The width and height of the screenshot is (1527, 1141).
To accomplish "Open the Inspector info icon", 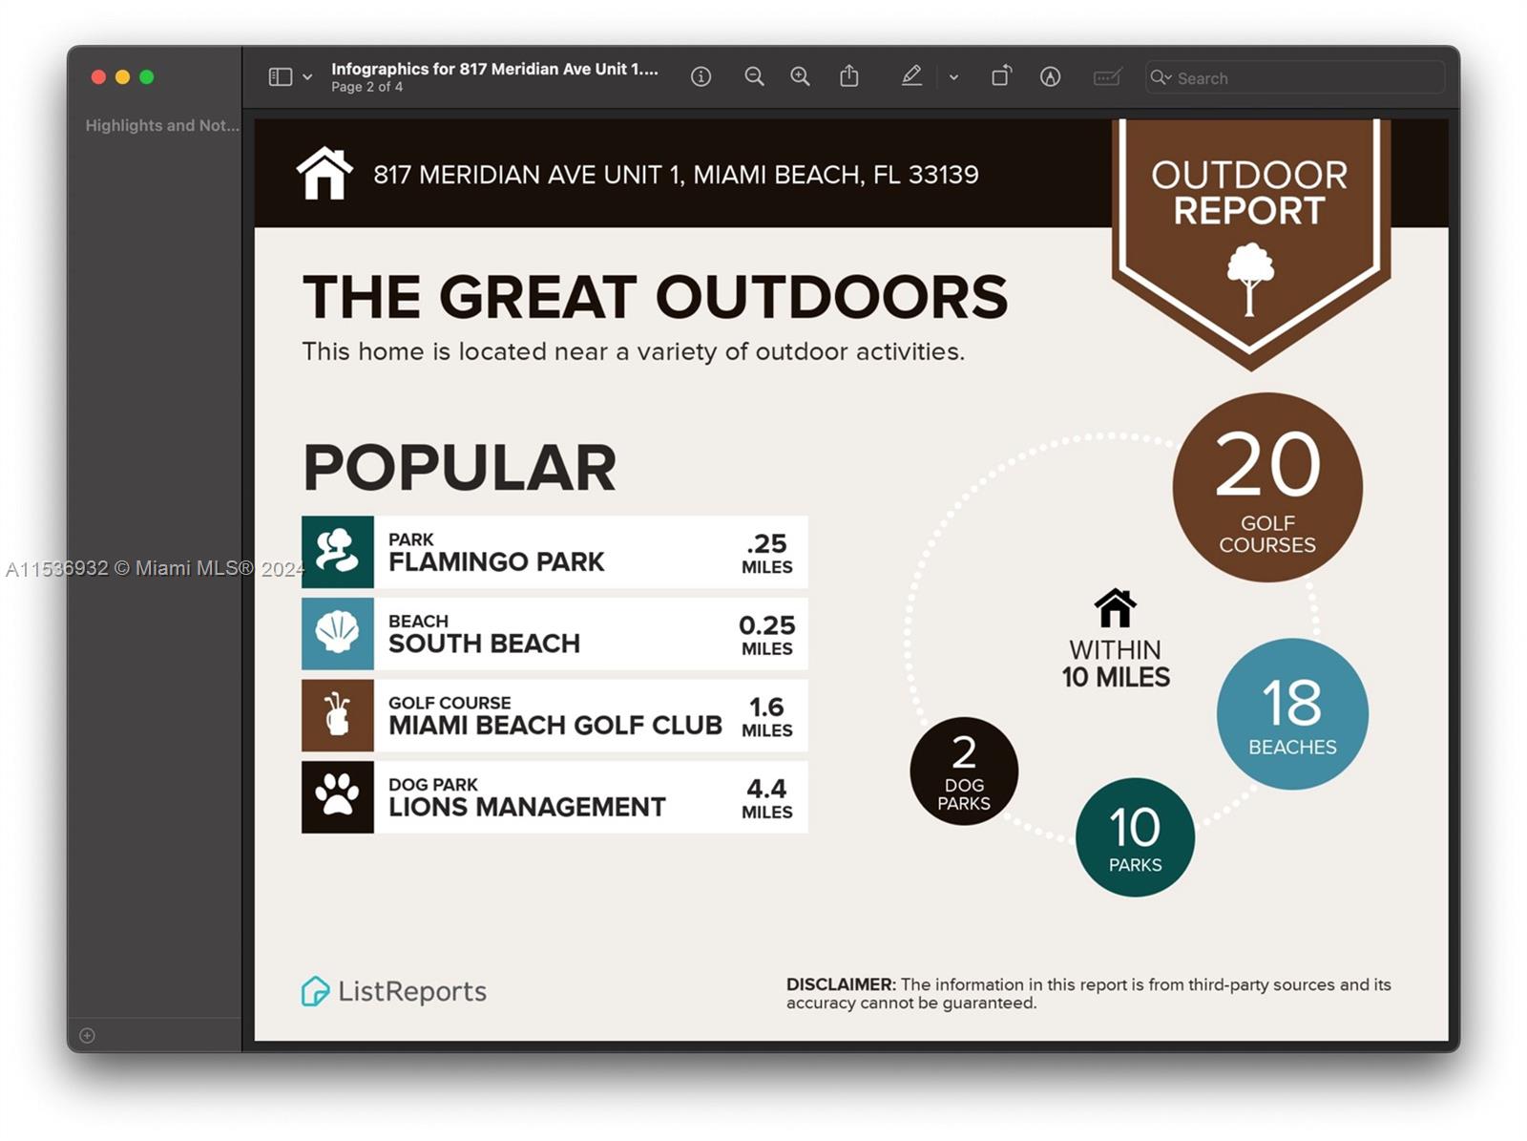I will 701,77.
